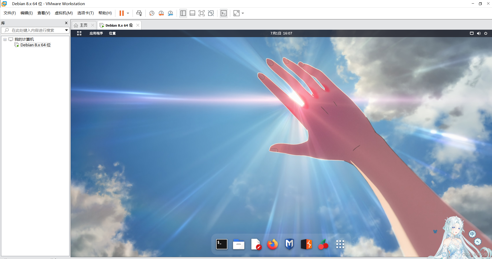Click the guest screen indicator icon
492x259 pixels.
[472, 33]
